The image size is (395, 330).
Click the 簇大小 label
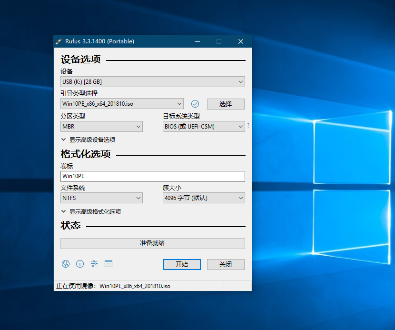[172, 188]
